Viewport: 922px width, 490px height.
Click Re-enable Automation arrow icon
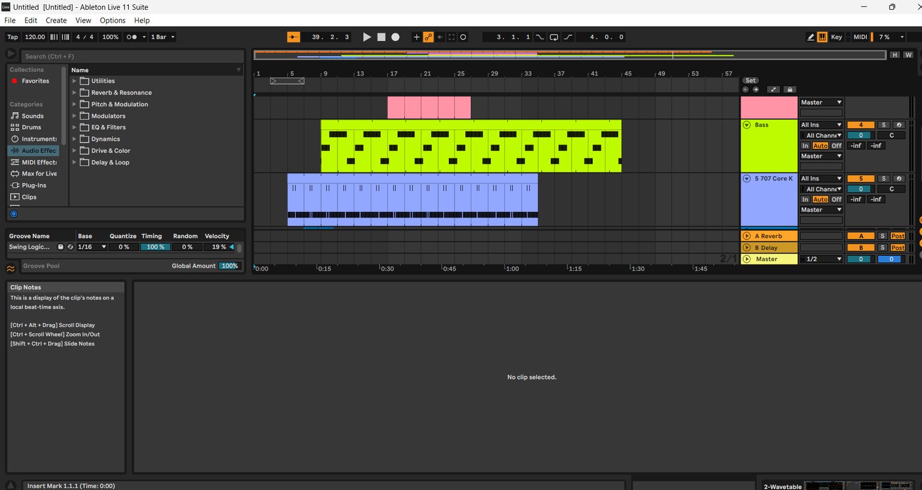point(440,37)
